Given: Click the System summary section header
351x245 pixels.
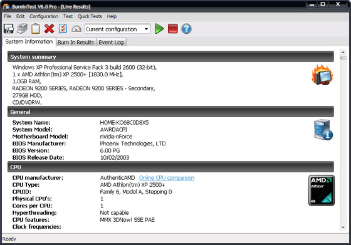Looking at the screenshot, I should (170, 56).
